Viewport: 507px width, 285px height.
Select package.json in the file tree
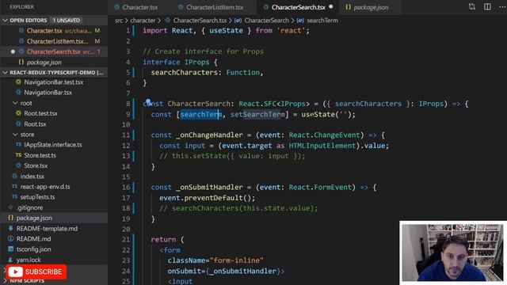click(x=54, y=218)
